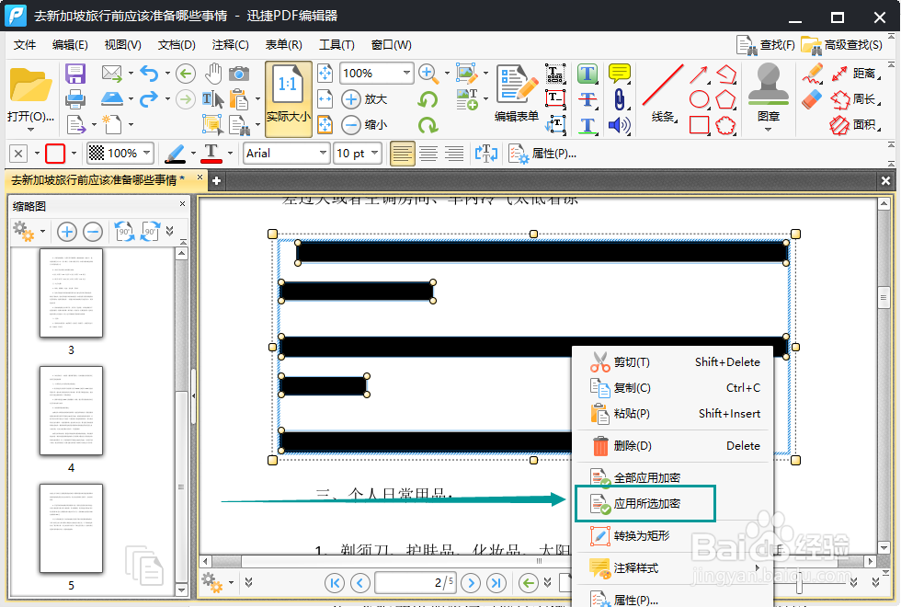Choose 删除(D) in context menu
901x607 pixels.
pyautogui.click(x=673, y=446)
